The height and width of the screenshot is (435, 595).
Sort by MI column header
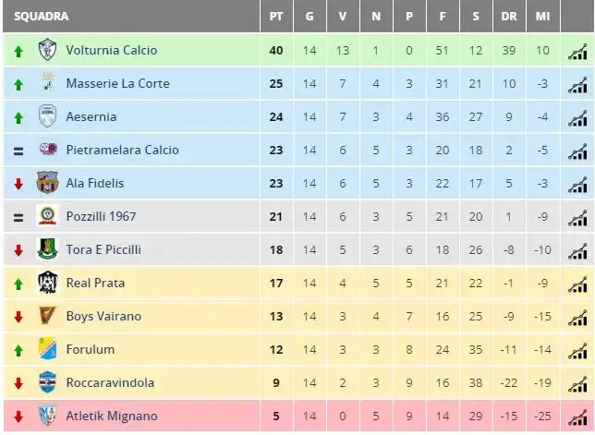pyautogui.click(x=542, y=17)
